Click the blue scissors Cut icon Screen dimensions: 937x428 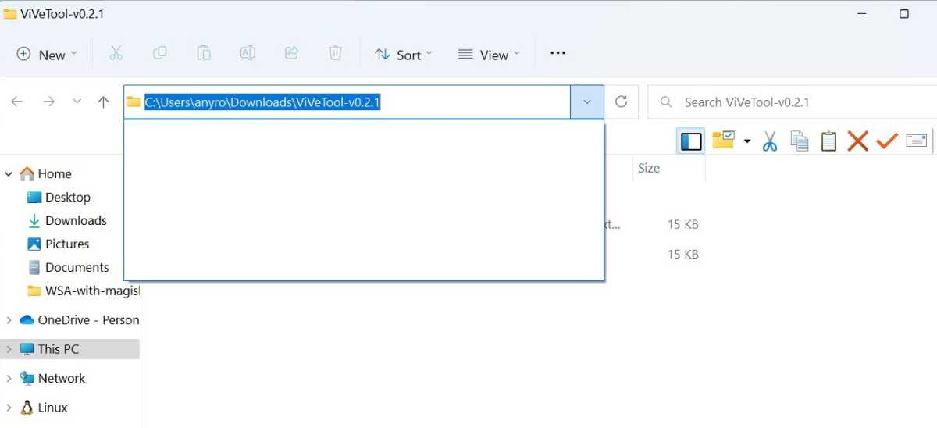(x=770, y=141)
